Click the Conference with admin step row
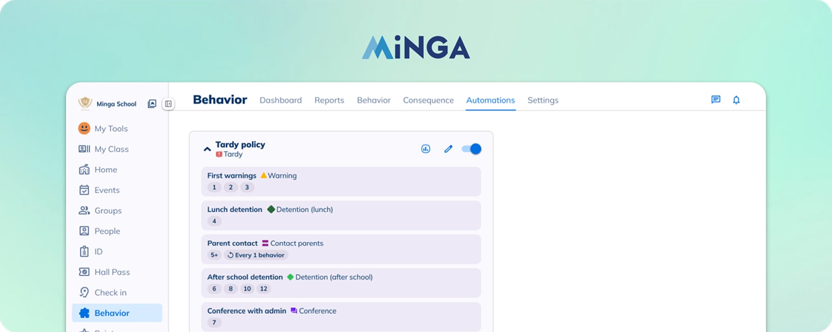The height and width of the screenshot is (332, 832). [x=341, y=317]
